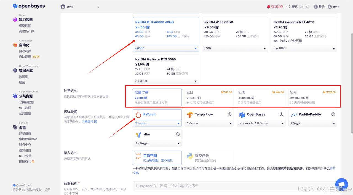
Task: Click 帮助与支持 footer link
Action: point(34,190)
